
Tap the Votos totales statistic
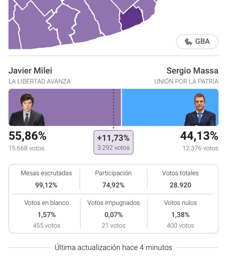pyautogui.click(x=180, y=179)
